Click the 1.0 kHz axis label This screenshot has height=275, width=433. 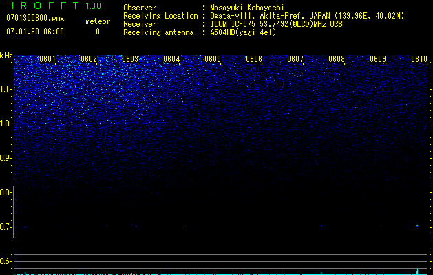pyautogui.click(x=6, y=124)
